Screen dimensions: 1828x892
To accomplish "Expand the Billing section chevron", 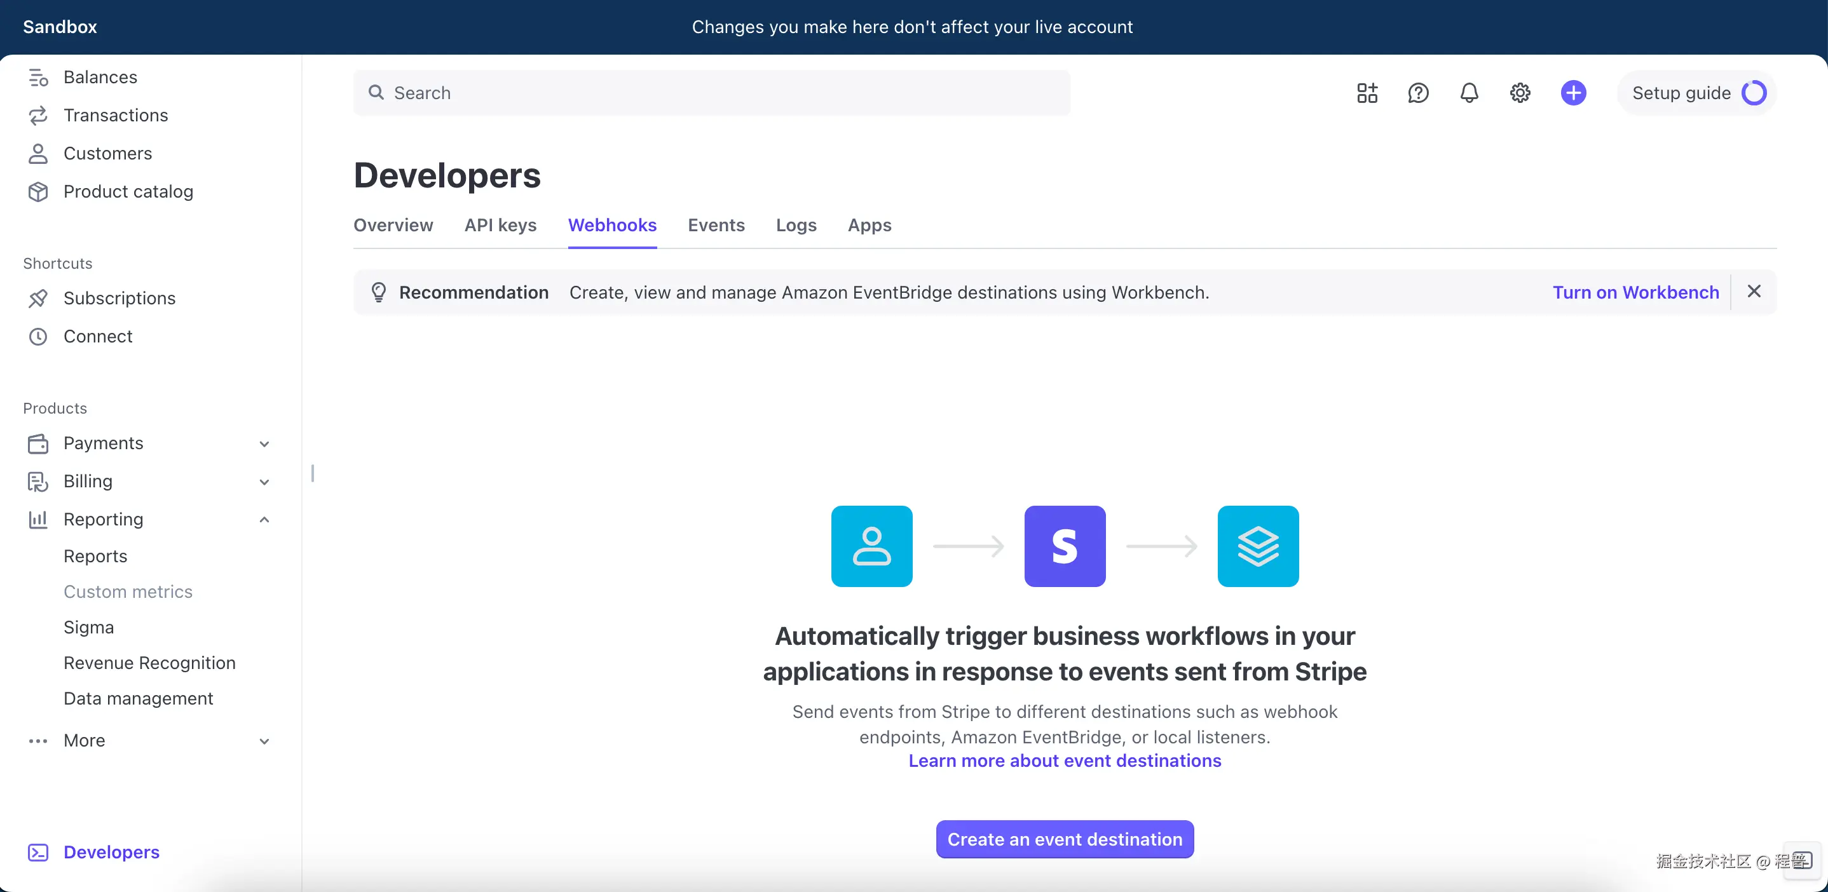I will 264,482.
